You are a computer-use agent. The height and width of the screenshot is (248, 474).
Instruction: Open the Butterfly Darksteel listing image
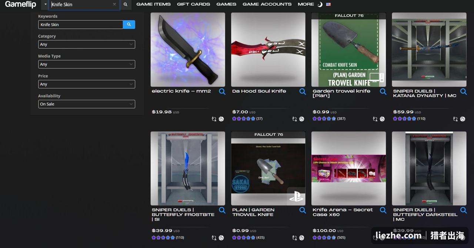(x=429, y=168)
